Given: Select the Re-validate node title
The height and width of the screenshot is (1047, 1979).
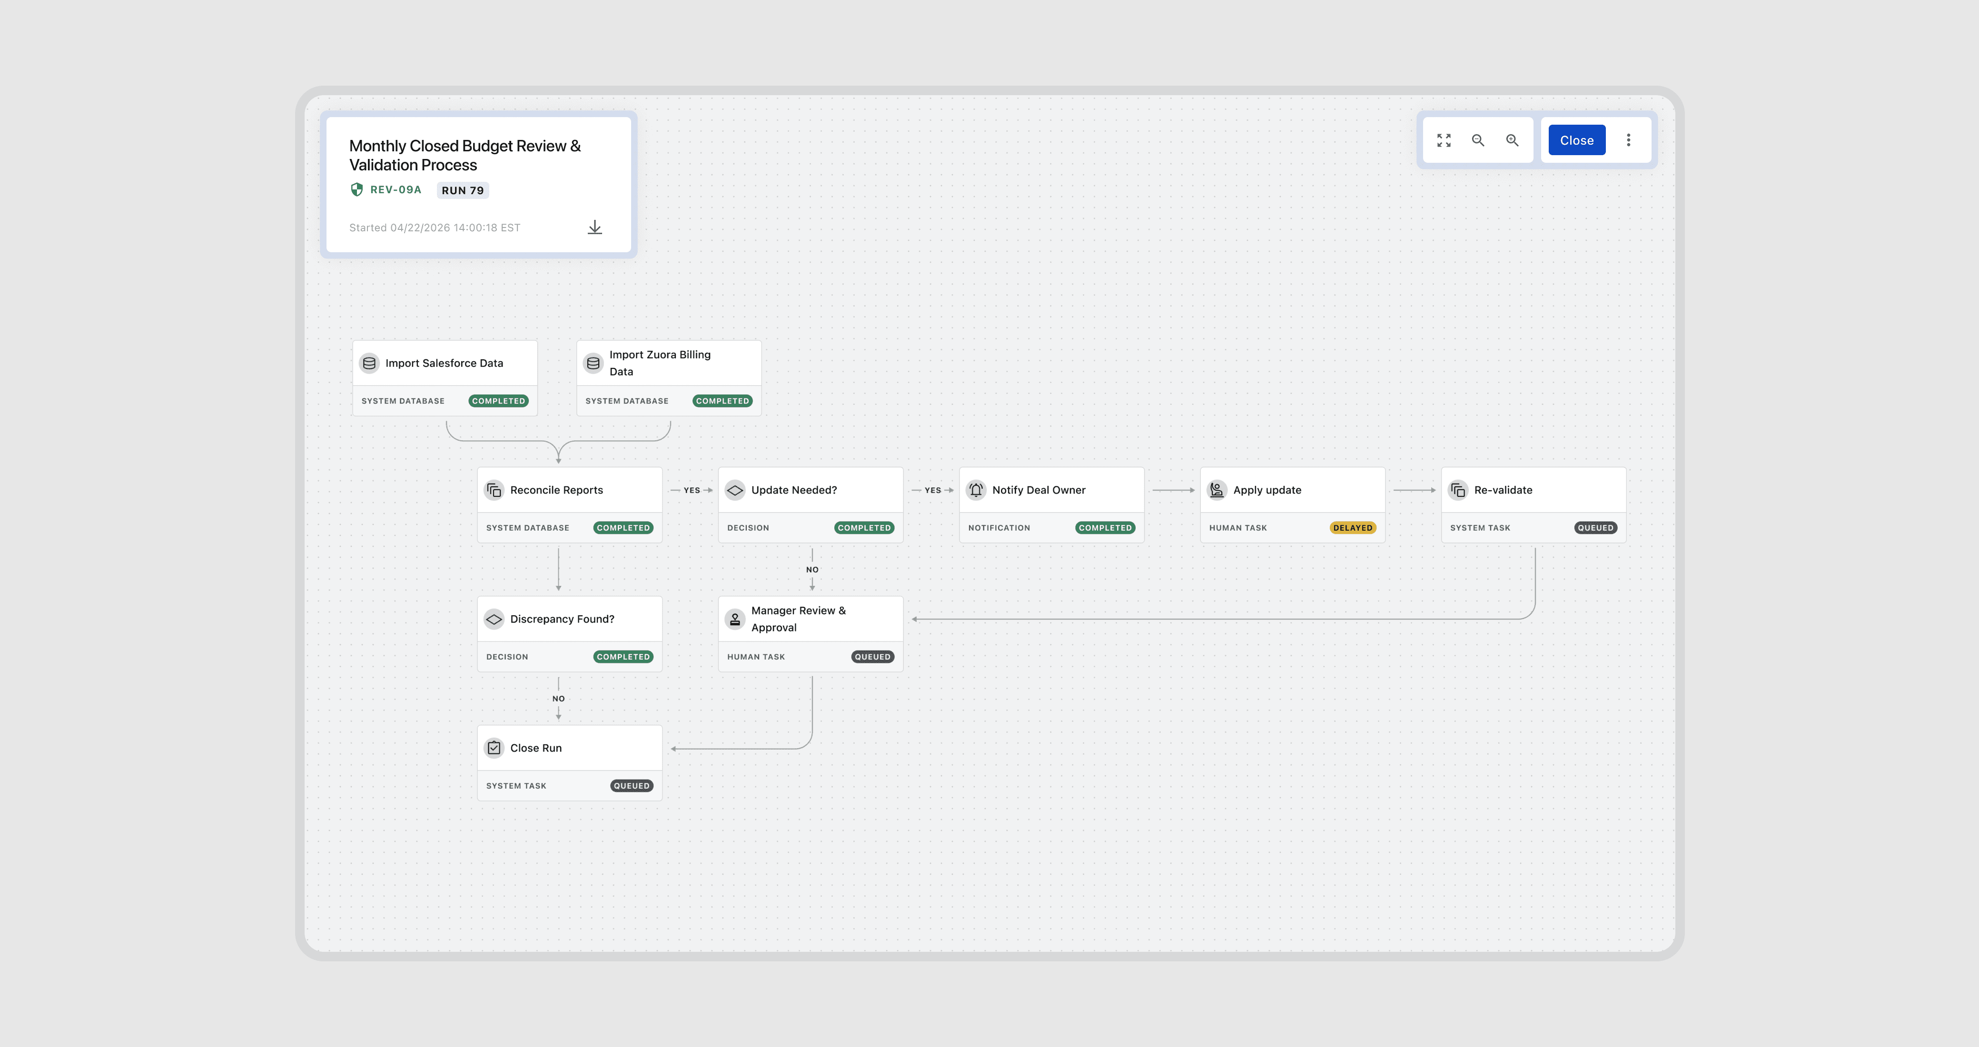Looking at the screenshot, I should pyautogui.click(x=1503, y=490).
